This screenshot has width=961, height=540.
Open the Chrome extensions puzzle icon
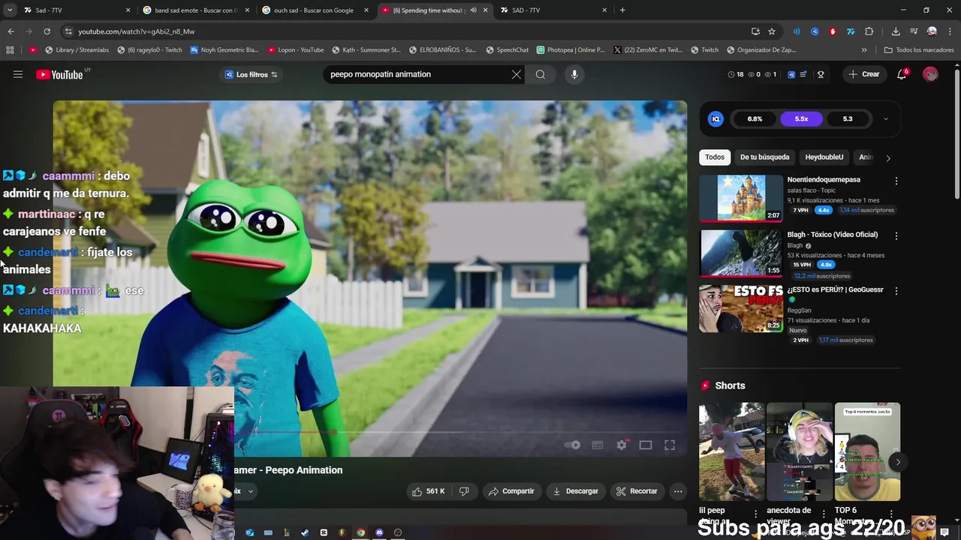pos(869,31)
